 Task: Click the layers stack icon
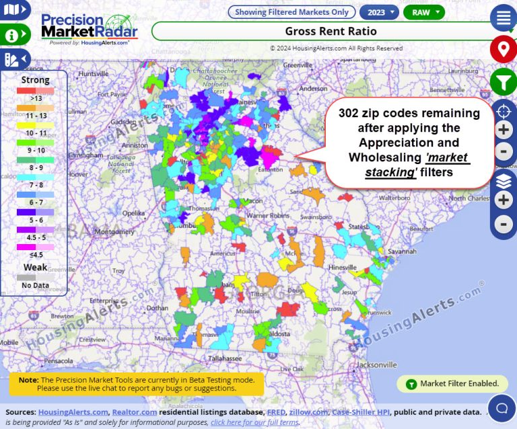pyautogui.click(x=504, y=181)
